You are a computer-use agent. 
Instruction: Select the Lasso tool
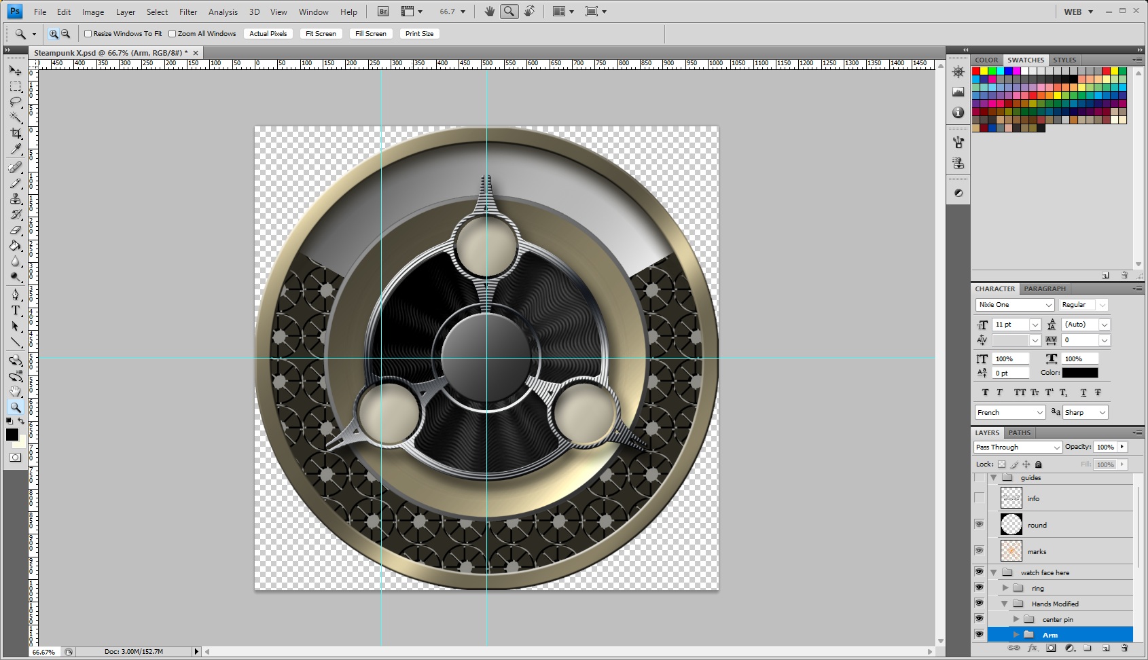pos(16,102)
